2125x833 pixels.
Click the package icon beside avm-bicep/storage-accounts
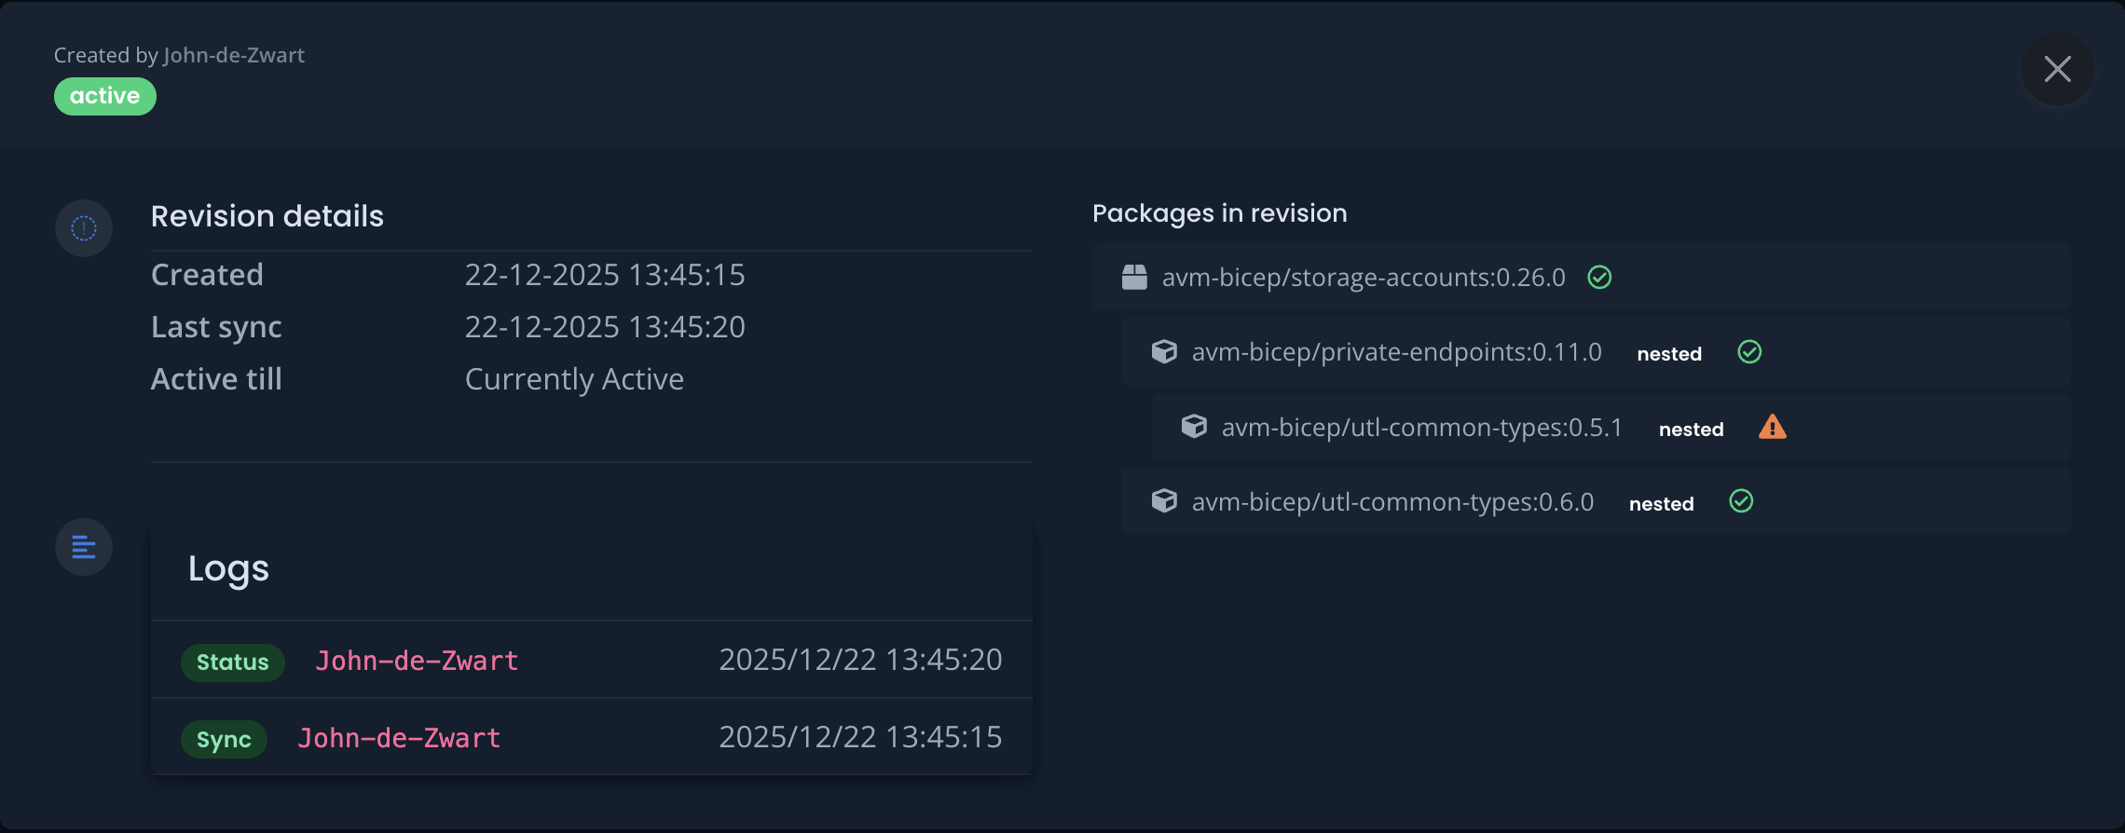[1133, 277]
